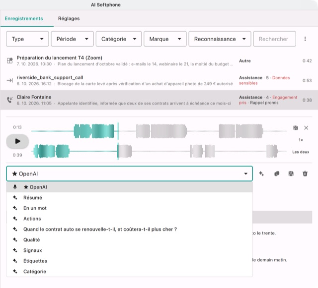
Task: Click the sparkle icon beside Signaux
Action: 15,250
